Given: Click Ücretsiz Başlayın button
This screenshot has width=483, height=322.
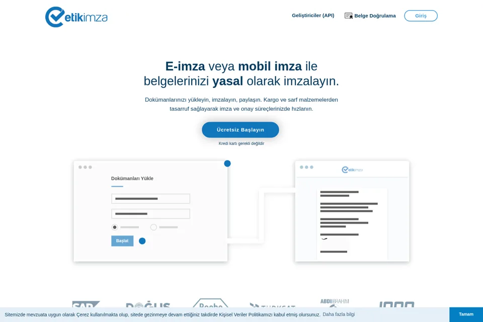Looking at the screenshot, I should pos(240,130).
